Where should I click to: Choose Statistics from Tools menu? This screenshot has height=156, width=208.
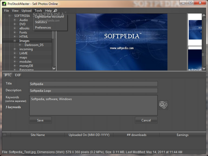[41, 22]
